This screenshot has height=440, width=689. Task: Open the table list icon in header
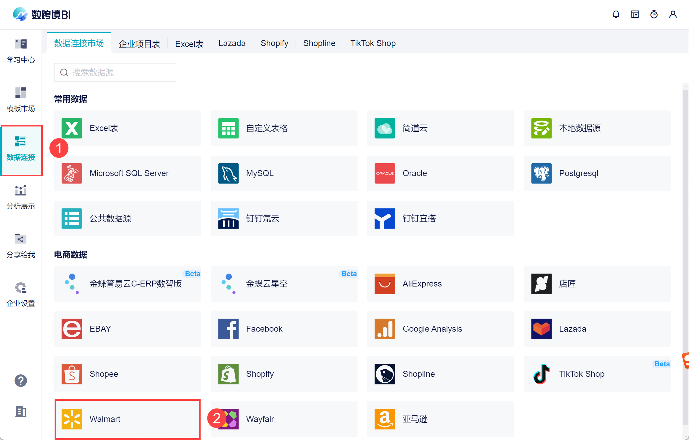[635, 14]
